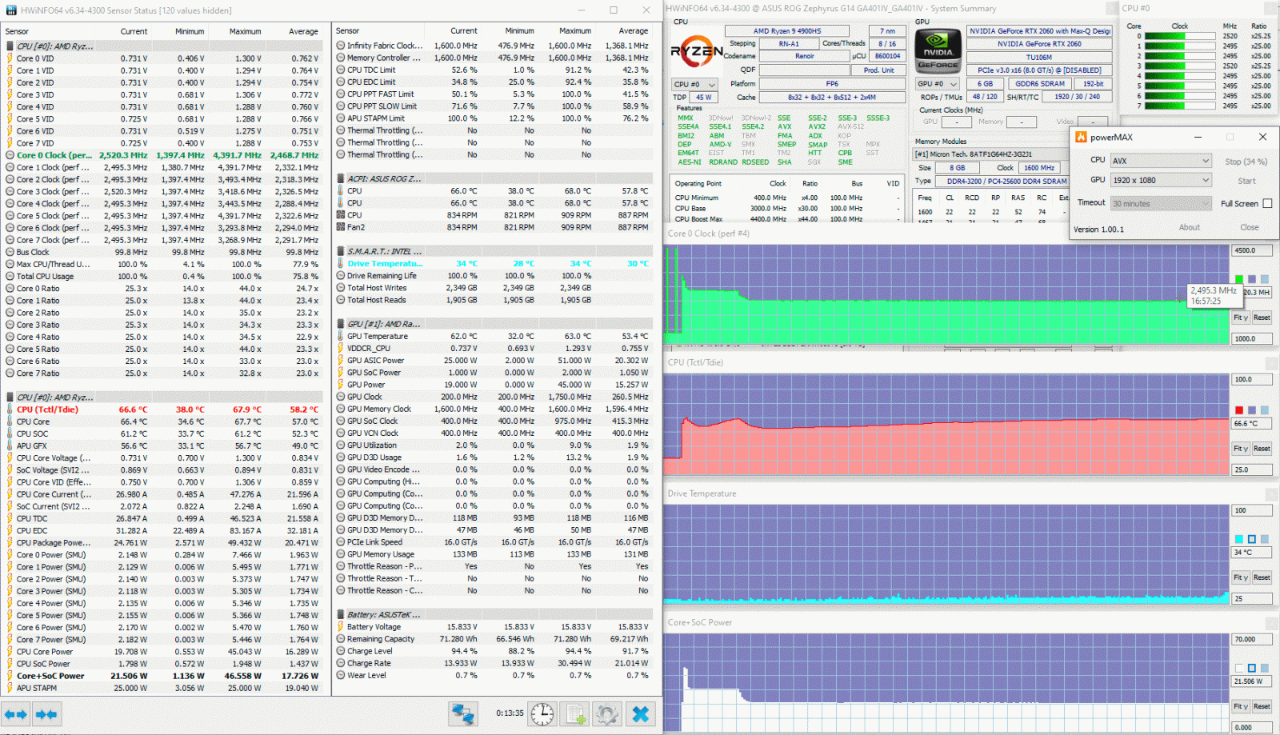Select the Remaining Capacity sensor row

click(496, 639)
